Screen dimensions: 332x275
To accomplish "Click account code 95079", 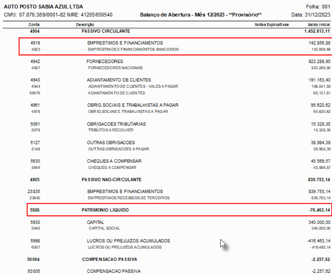I will (35, 93).
